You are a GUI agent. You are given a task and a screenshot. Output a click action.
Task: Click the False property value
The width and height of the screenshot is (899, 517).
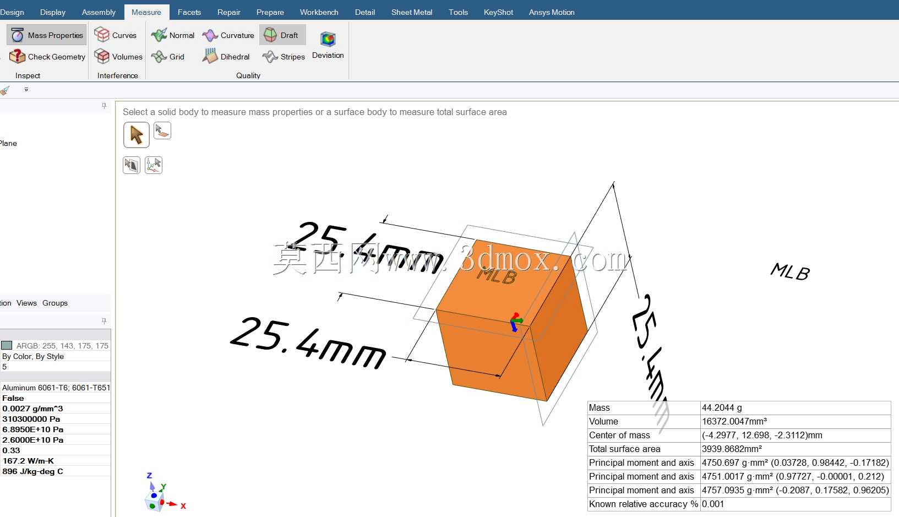[x=13, y=398]
